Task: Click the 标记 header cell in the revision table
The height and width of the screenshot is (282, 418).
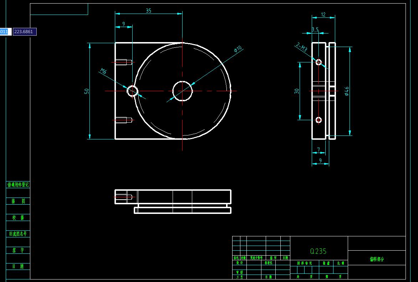Action: pyautogui.click(x=236, y=258)
